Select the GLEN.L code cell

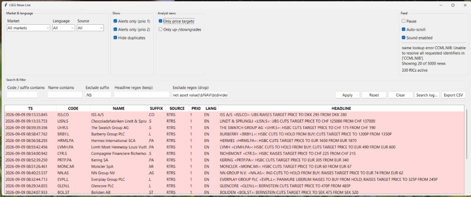73,186
